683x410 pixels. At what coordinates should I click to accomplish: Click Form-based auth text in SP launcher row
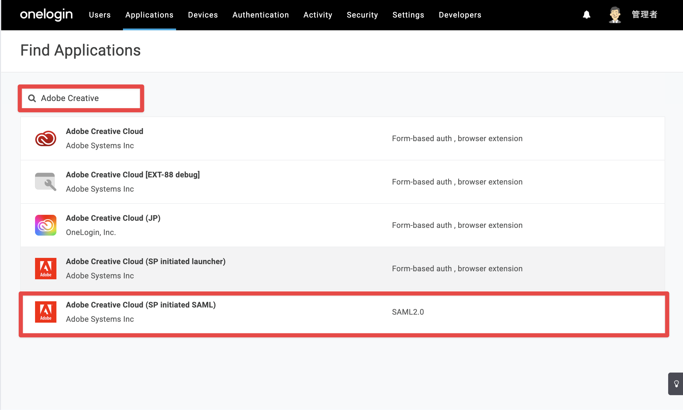tap(457, 269)
